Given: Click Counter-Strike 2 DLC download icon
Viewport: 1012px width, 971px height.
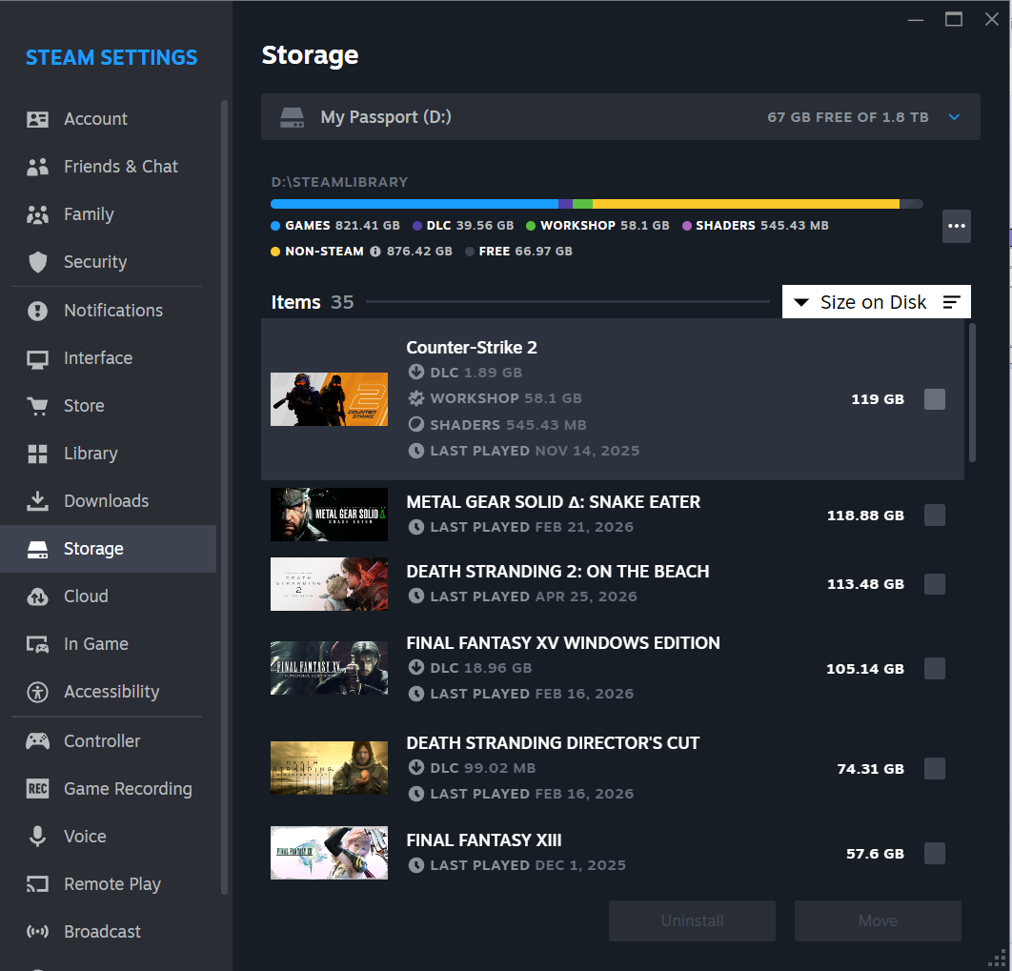Looking at the screenshot, I should click(416, 373).
